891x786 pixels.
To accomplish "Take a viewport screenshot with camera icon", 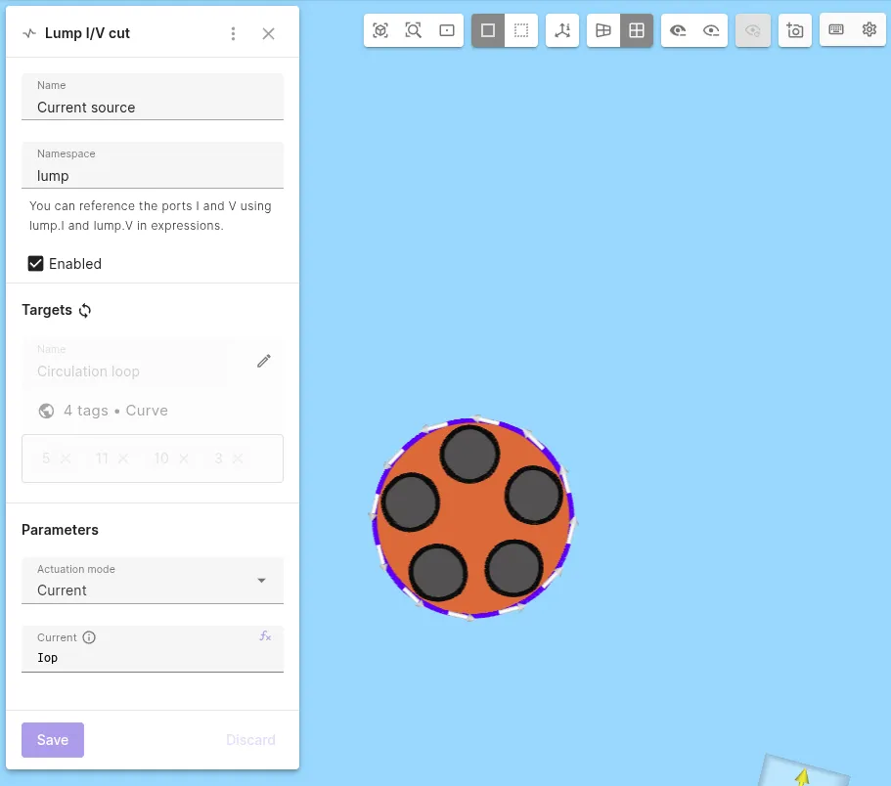I will (x=795, y=30).
